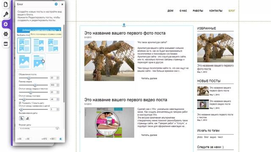Click the wooden structure photo in first post
271x152 pixels.
[x=109, y=61]
